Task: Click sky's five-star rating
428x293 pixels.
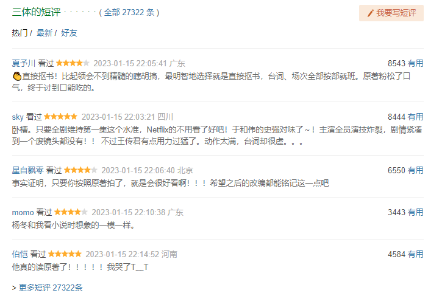Action: [60, 117]
